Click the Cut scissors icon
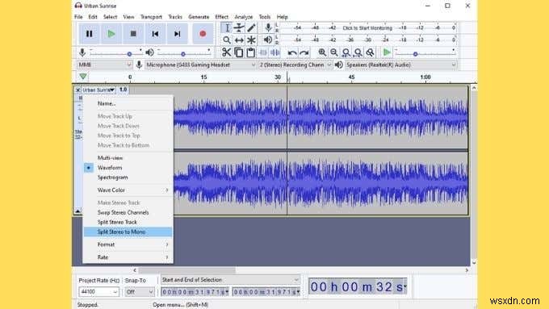This screenshot has width=549, height=309. click(227, 52)
